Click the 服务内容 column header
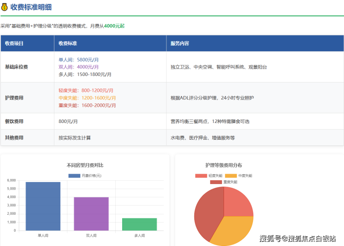 pos(180,43)
